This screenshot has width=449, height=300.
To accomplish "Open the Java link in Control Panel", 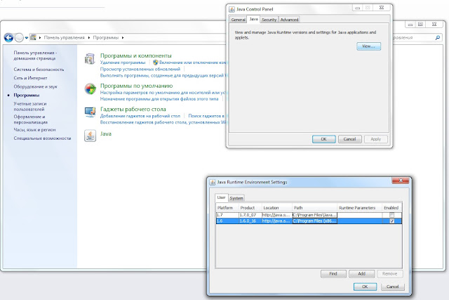I will pos(106,133).
